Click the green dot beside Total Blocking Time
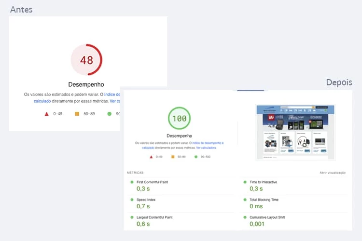 (245, 200)
